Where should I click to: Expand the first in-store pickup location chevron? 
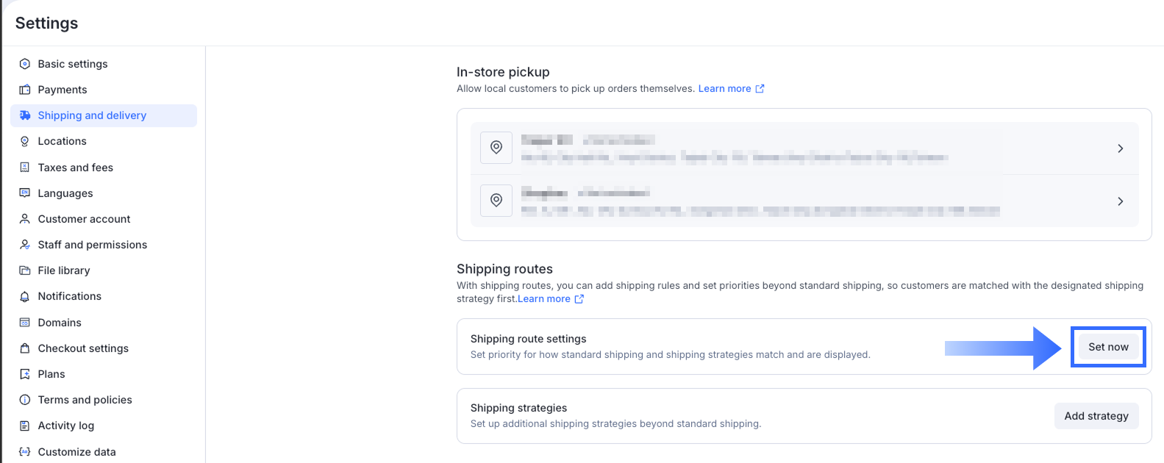[1120, 148]
